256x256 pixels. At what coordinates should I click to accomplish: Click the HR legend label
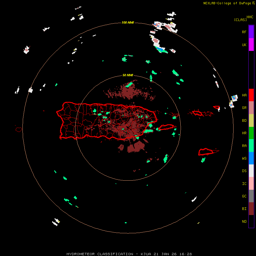click(244, 133)
